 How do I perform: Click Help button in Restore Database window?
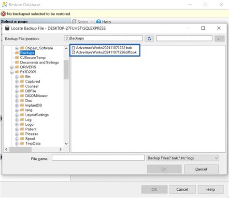click(x=211, y=189)
